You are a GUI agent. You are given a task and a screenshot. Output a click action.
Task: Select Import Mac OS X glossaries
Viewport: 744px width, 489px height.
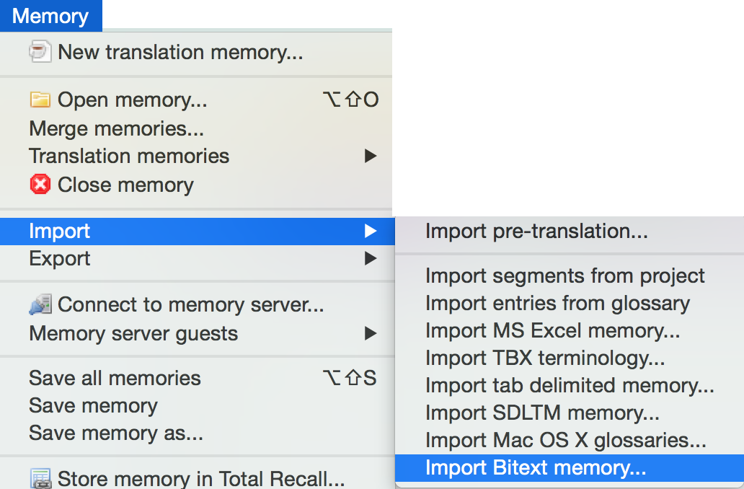tap(565, 440)
